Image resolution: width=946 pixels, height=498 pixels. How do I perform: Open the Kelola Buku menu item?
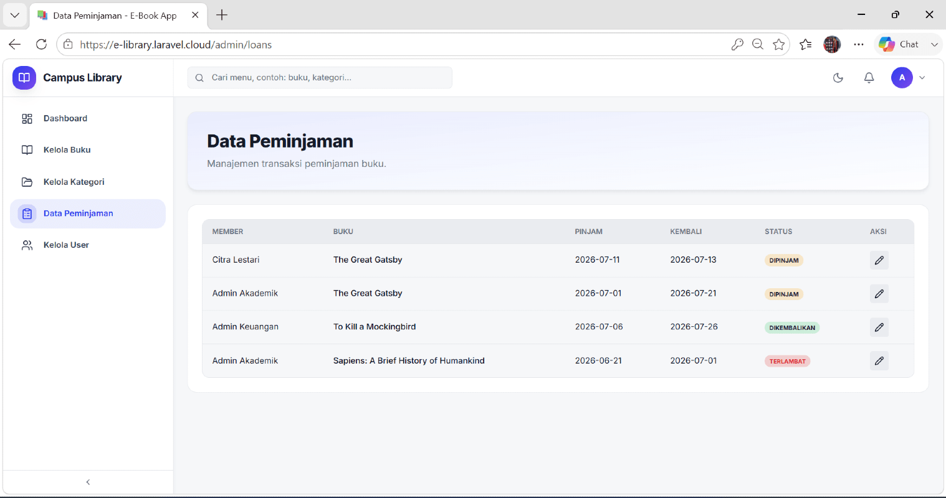coord(88,150)
